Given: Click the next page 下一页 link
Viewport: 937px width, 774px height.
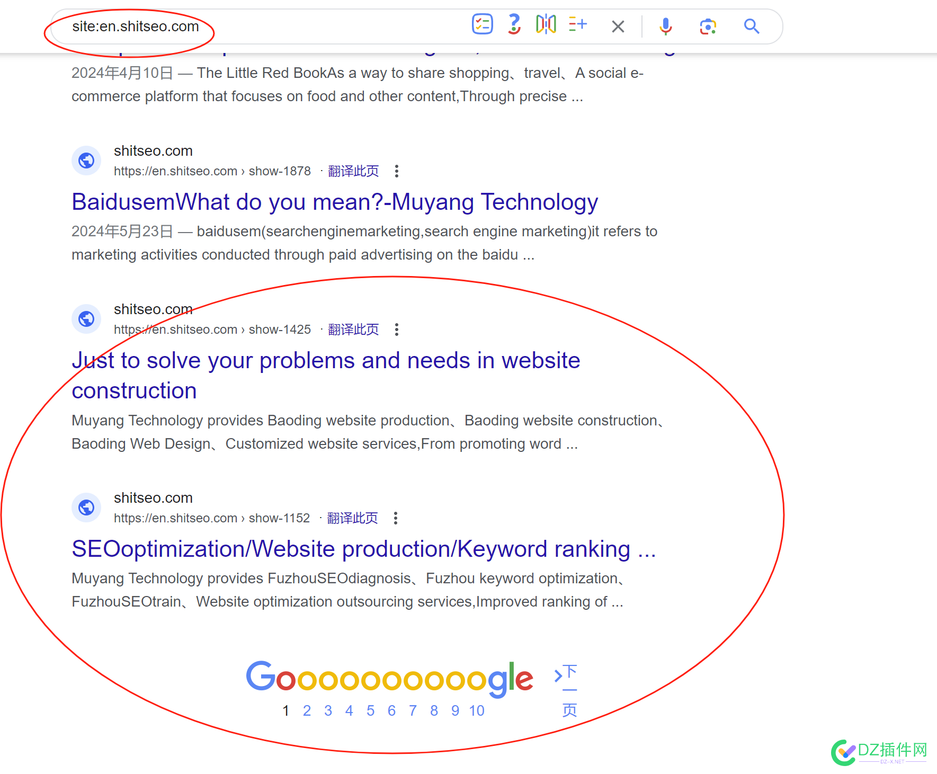Looking at the screenshot, I should (569, 691).
